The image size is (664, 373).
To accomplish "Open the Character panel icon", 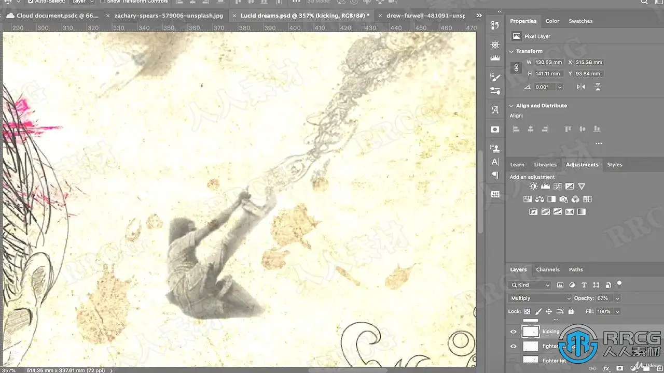I will pyautogui.click(x=495, y=162).
